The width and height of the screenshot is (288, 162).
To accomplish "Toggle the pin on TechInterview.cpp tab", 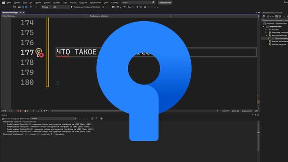I will [x=21, y=13].
